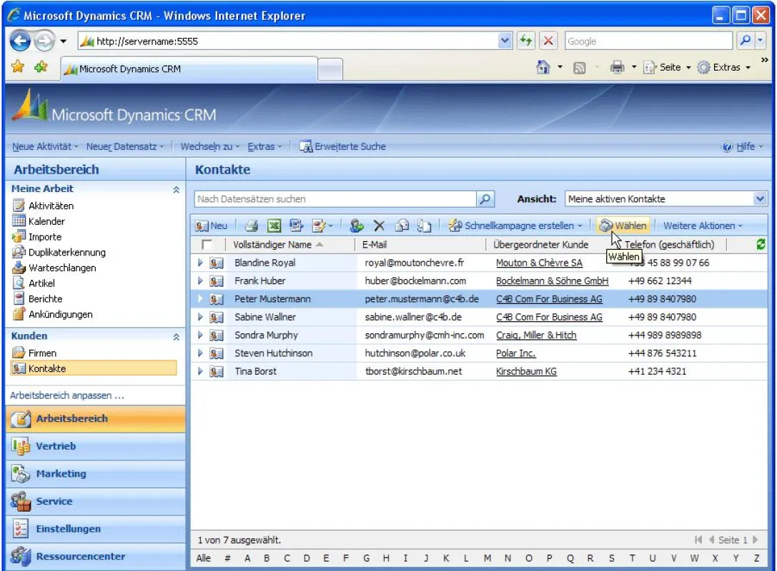
Task: Collapse the Meine Arbeit section
Action: tap(176, 190)
